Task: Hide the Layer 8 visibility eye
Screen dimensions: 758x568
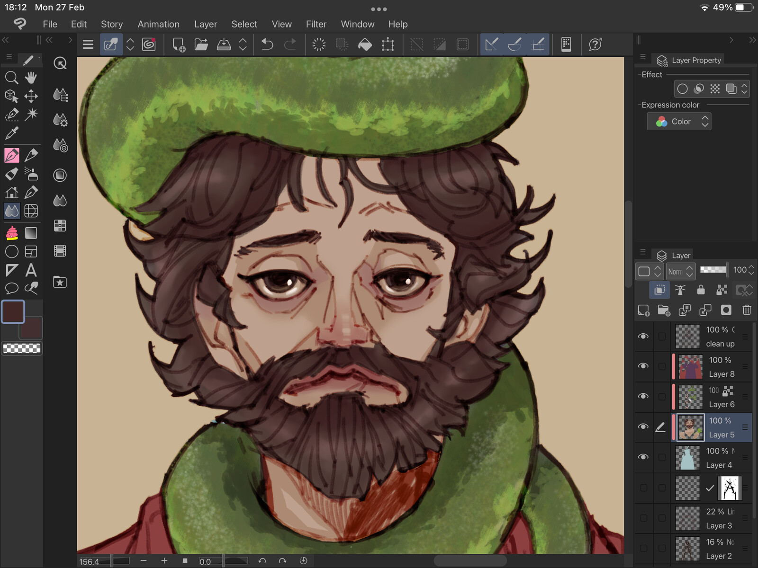Action: point(643,366)
